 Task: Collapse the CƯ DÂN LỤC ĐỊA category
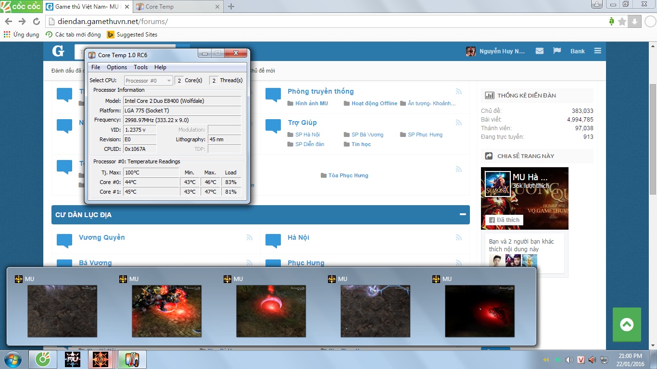tap(462, 215)
